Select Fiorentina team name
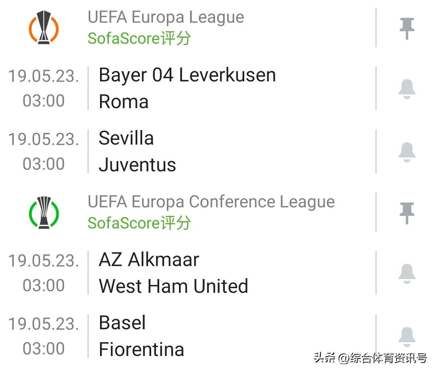The image size is (437, 373). pos(141,350)
